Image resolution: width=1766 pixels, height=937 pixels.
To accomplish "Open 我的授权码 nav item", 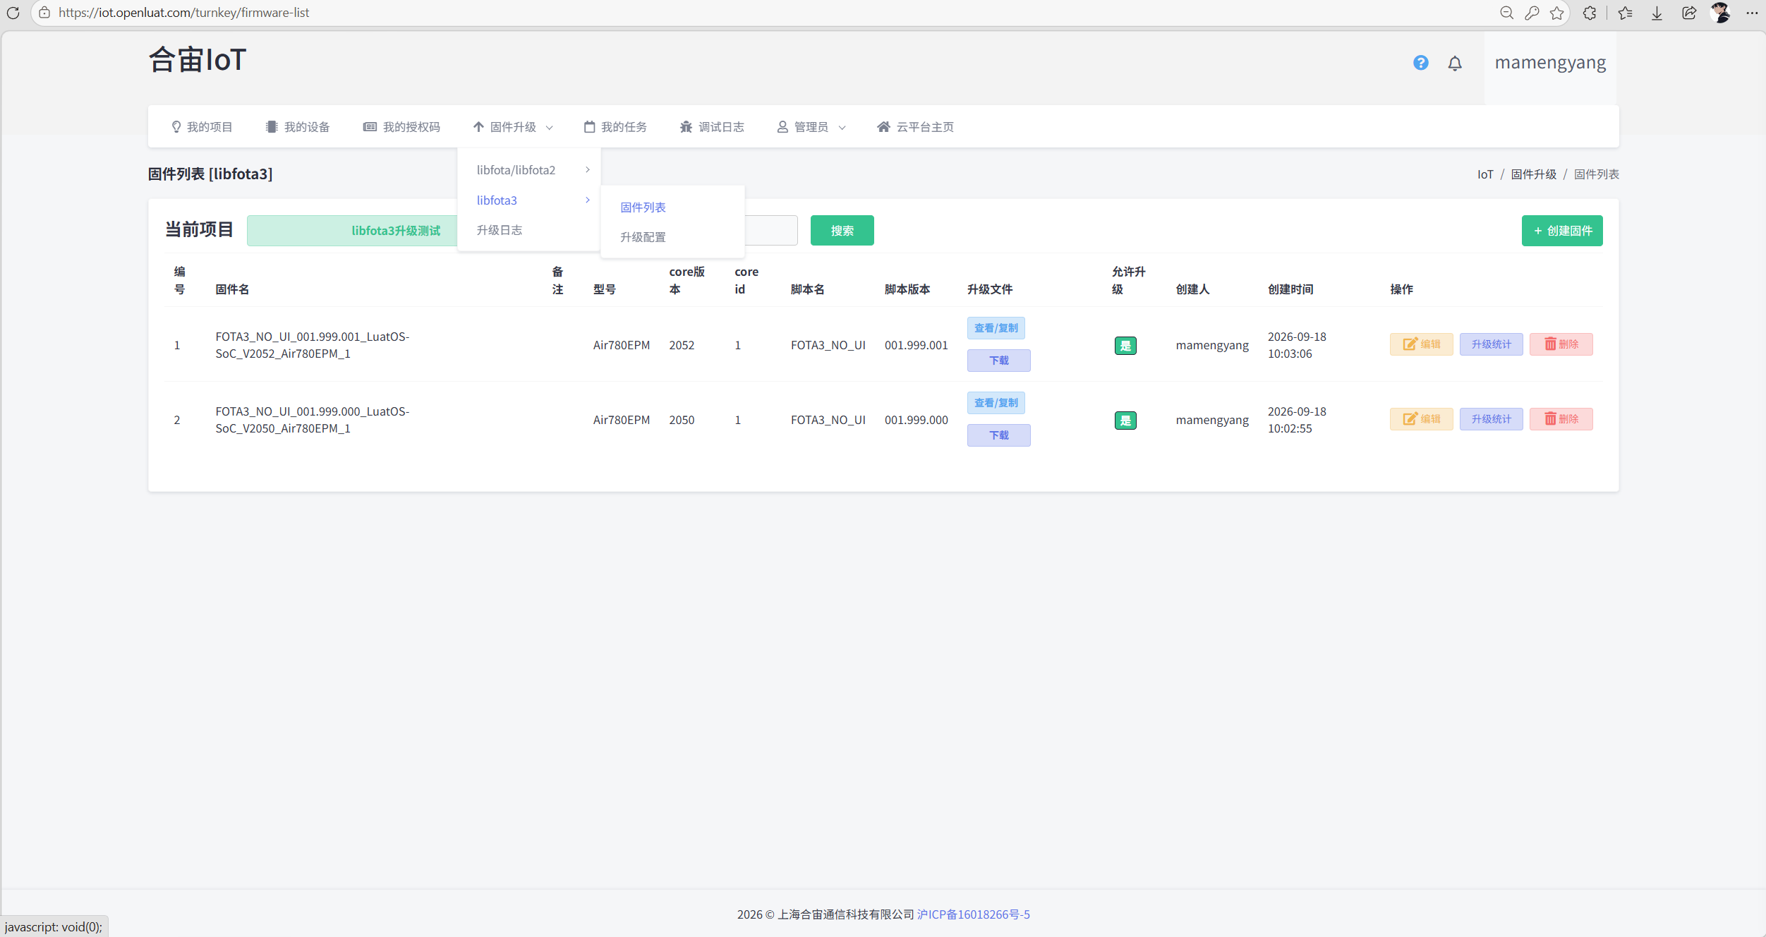I will tap(401, 127).
